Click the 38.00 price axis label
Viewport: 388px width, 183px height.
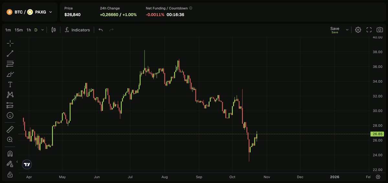point(378,52)
